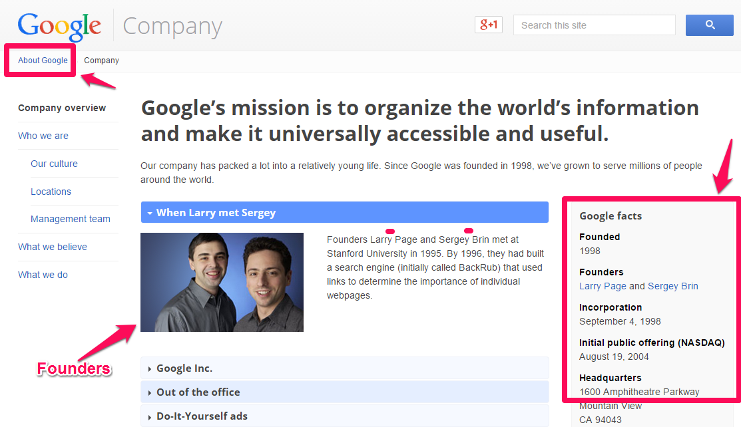
Task: Expand the Google Inc. section
Action: click(x=184, y=368)
